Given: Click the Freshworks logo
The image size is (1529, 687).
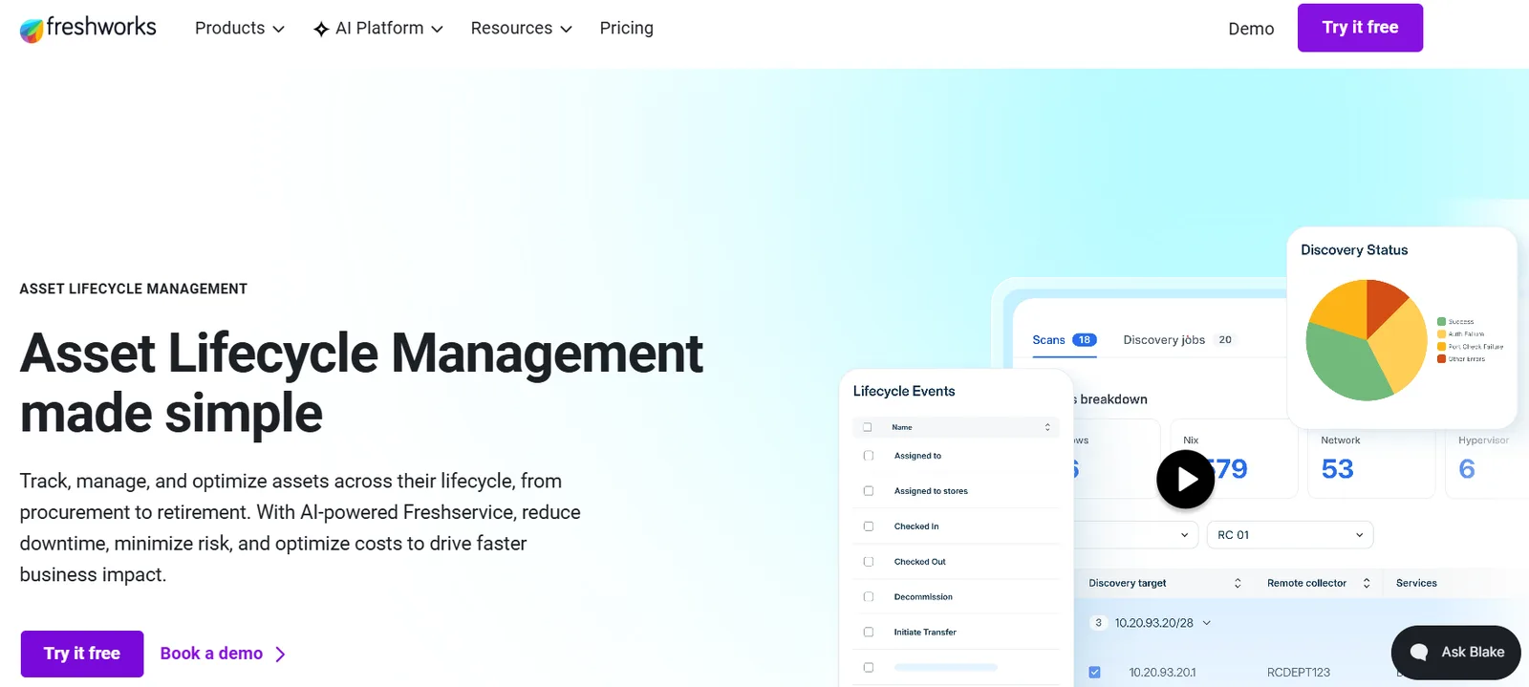Looking at the screenshot, I should point(88,29).
